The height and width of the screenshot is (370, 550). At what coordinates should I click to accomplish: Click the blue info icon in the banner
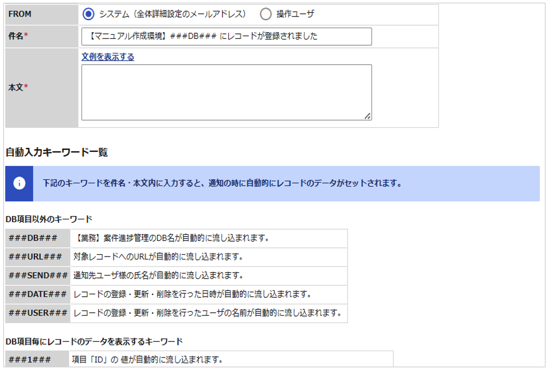tap(19, 183)
